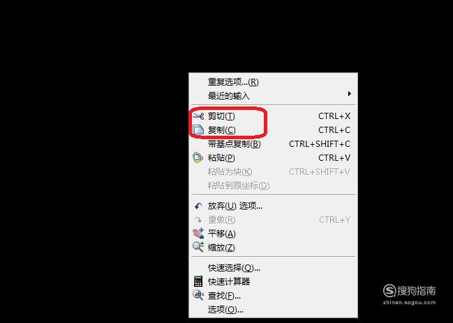Image resolution: width=453 pixels, height=323 pixels.
Task: Click the scissors Cut icon
Action: pos(198,116)
